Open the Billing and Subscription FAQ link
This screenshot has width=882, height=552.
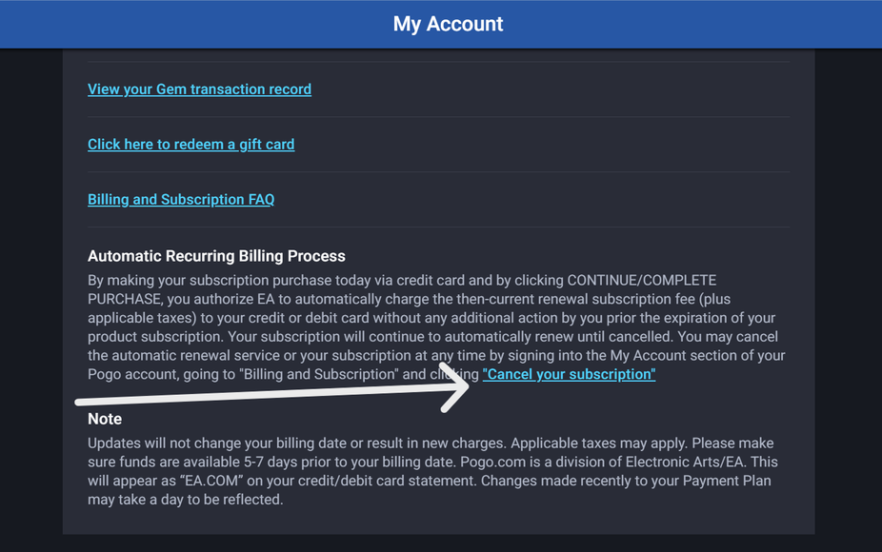pos(181,200)
